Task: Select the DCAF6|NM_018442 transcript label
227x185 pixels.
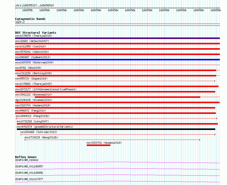Action: (27, 160)
